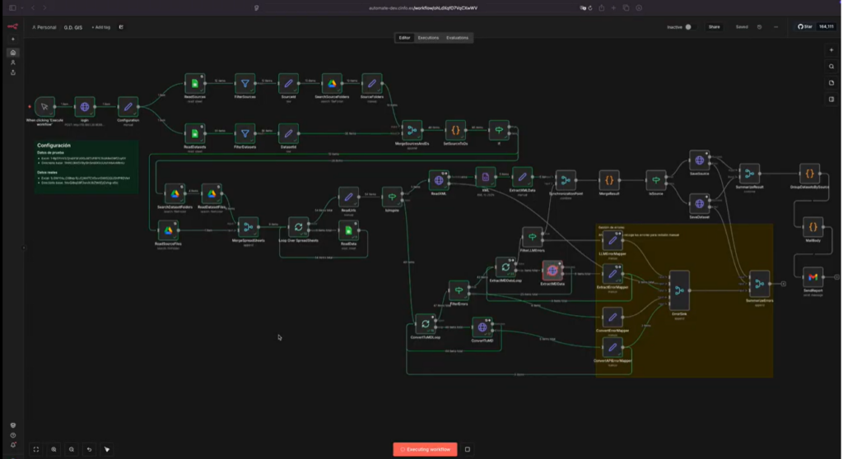The image size is (843, 459).
Task: Open the ReadSources spreadsheet node
Action: 194,84
